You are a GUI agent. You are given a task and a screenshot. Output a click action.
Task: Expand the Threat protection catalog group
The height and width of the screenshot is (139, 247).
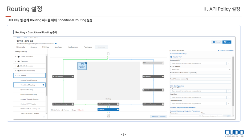pyautogui.click(x=16, y=57)
